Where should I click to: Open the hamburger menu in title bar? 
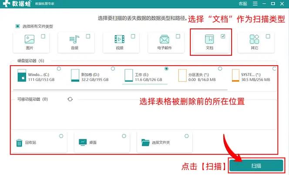(x=255, y=3)
